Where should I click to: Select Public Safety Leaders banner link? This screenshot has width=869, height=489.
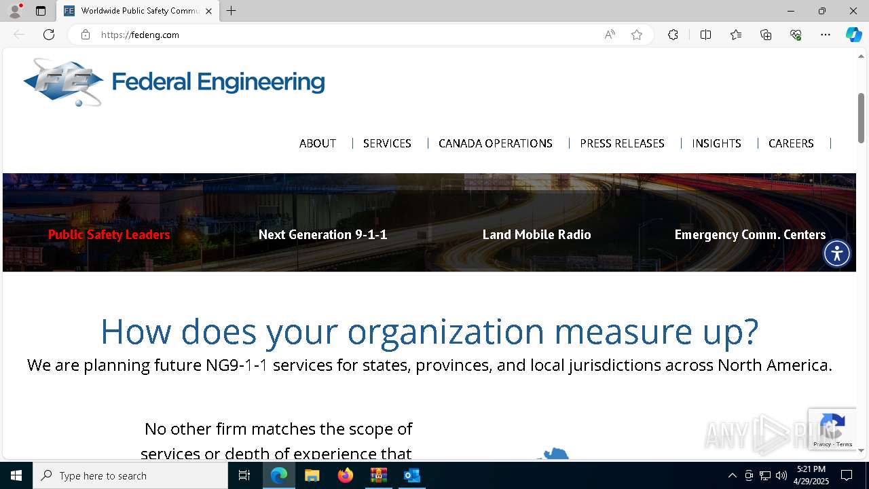point(109,234)
